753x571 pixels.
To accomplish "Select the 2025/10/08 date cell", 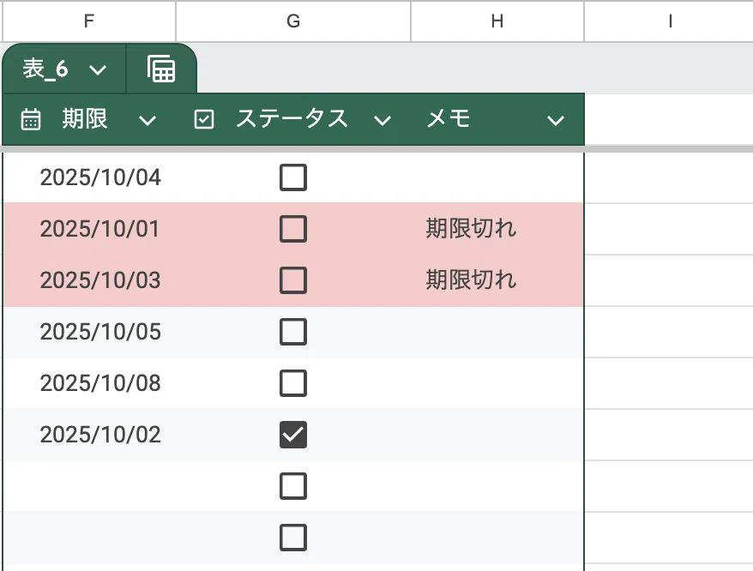I will point(90,383).
